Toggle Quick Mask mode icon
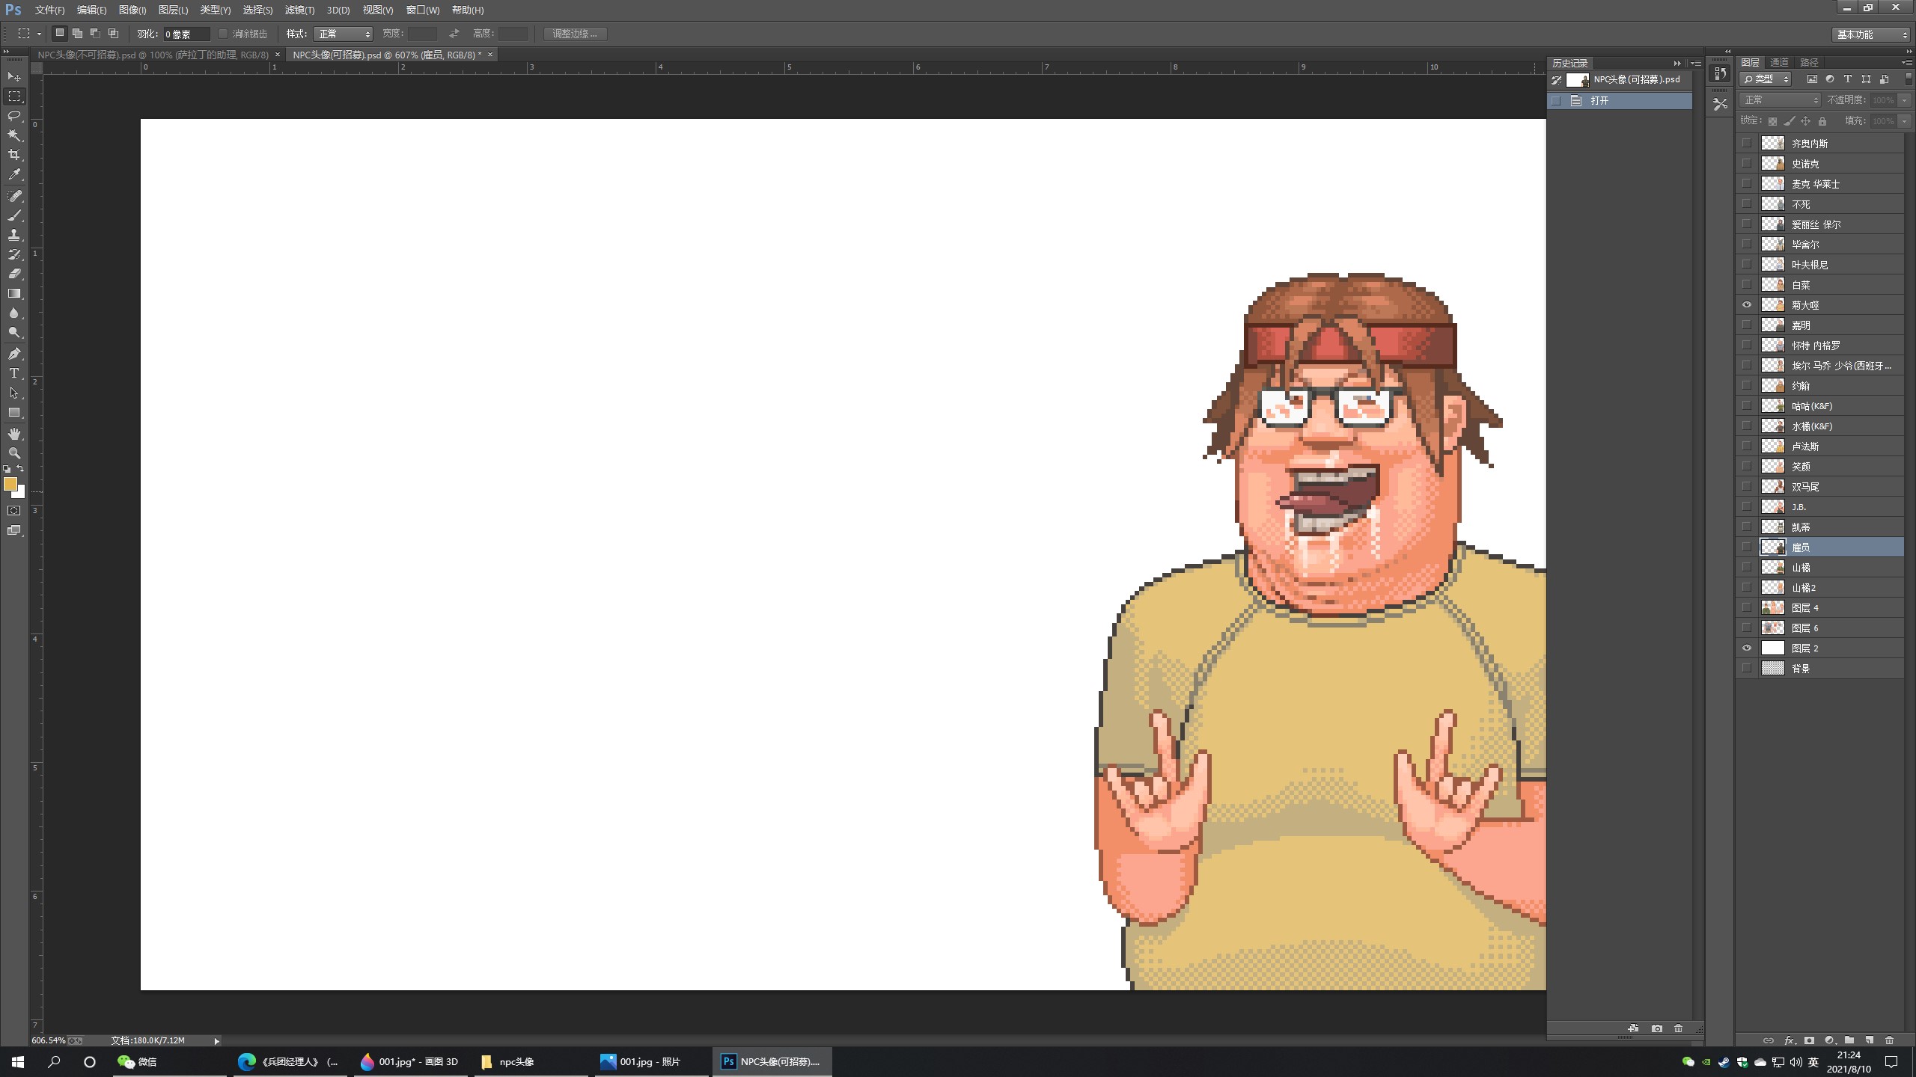This screenshot has height=1077, width=1916. tap(14, 511)
